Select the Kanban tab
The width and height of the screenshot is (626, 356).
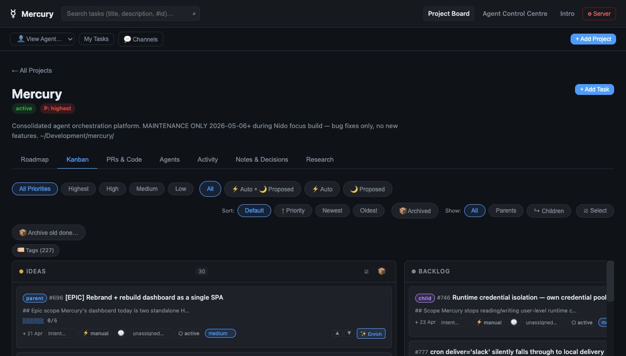(77, 159)
